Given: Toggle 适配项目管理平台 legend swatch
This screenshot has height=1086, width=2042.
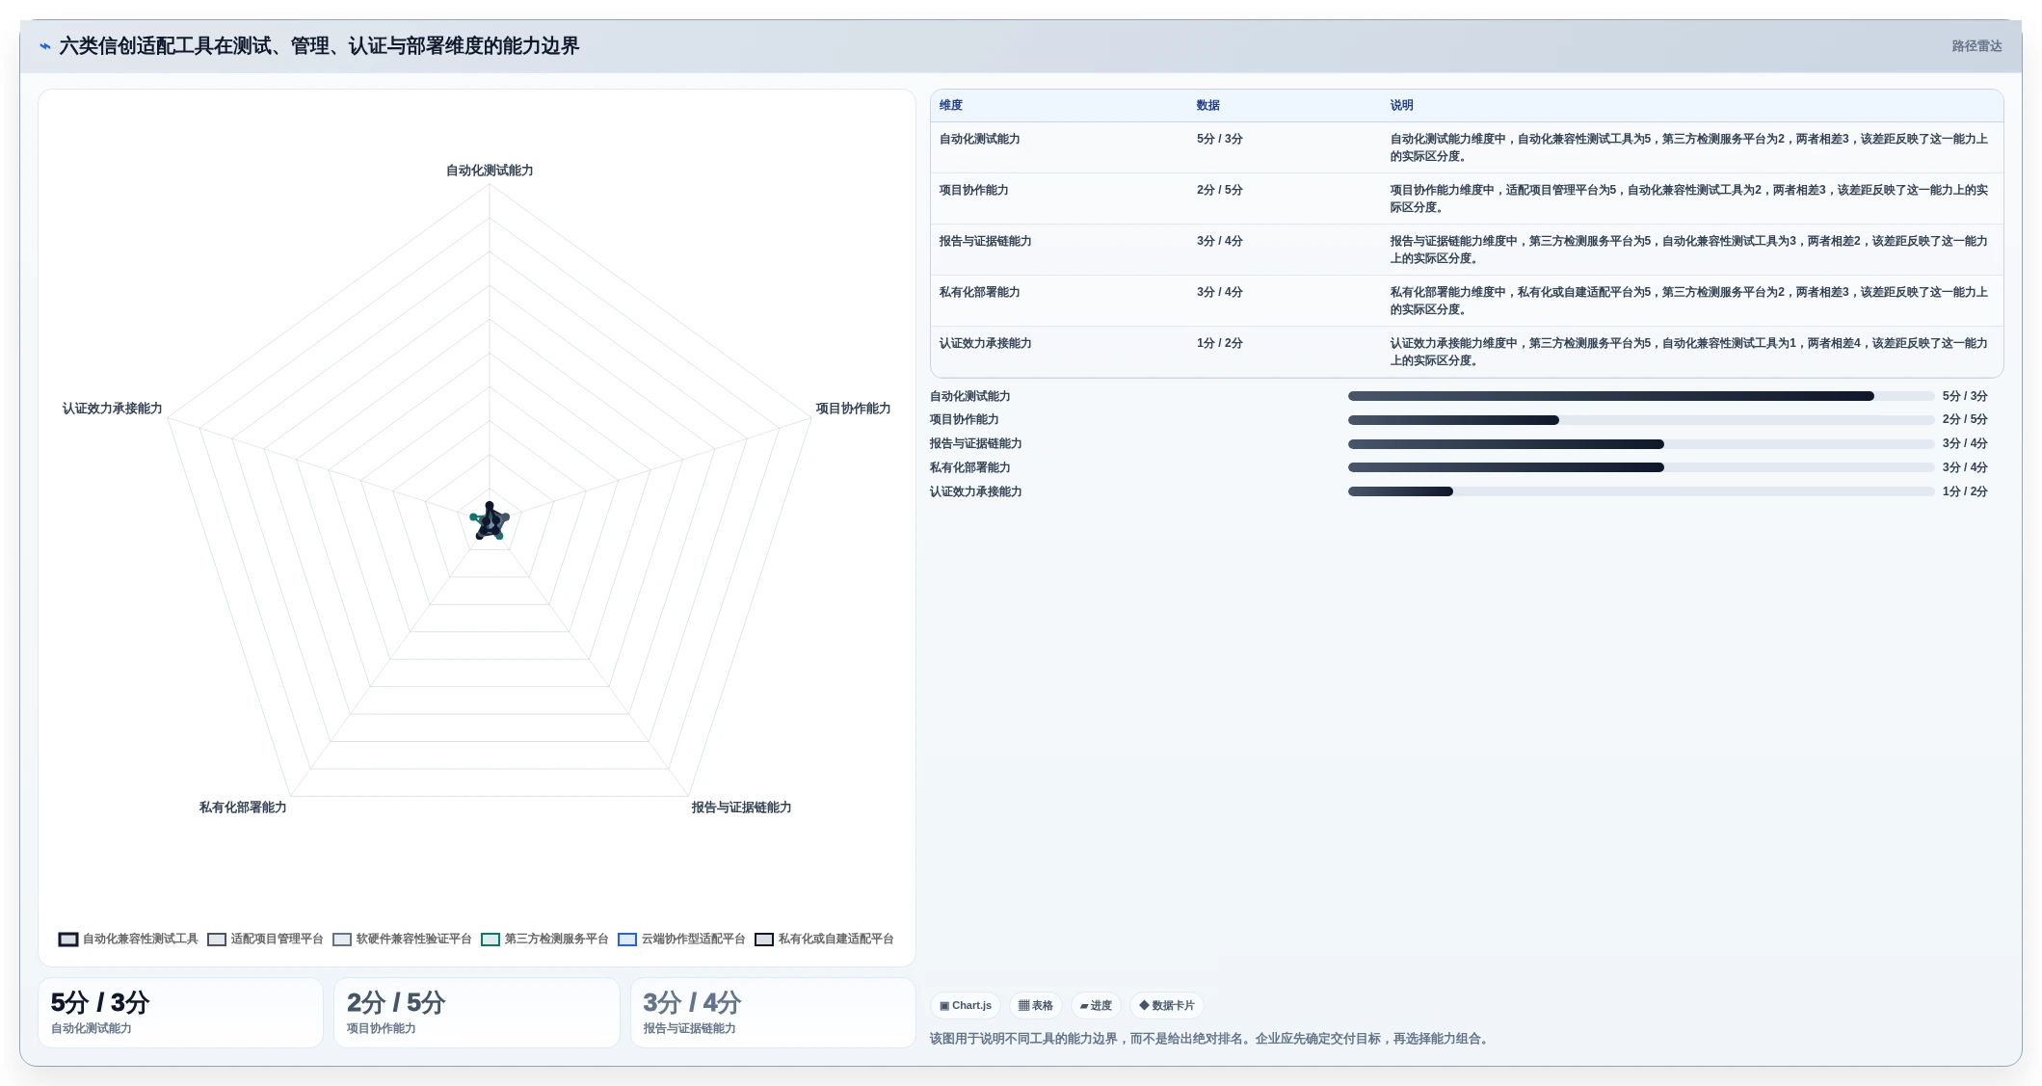Looking at the screenshot, I should [217, 940].
